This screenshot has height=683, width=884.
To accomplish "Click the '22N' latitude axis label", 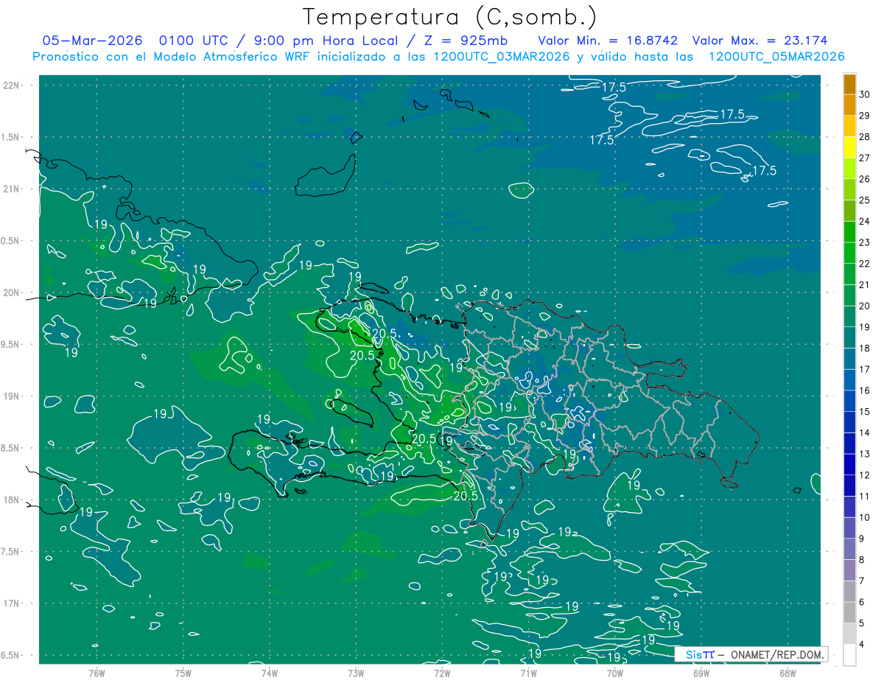I will [x=12, y=85].
